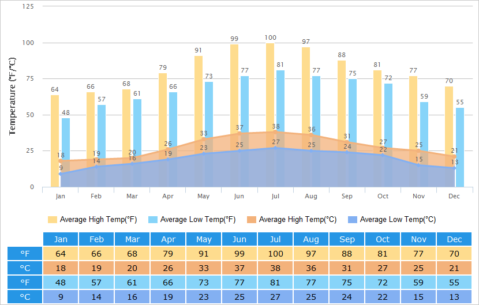479x305 pixels.
Task: Click the Oct label on the chart x-axis
Action: (383, 196)
